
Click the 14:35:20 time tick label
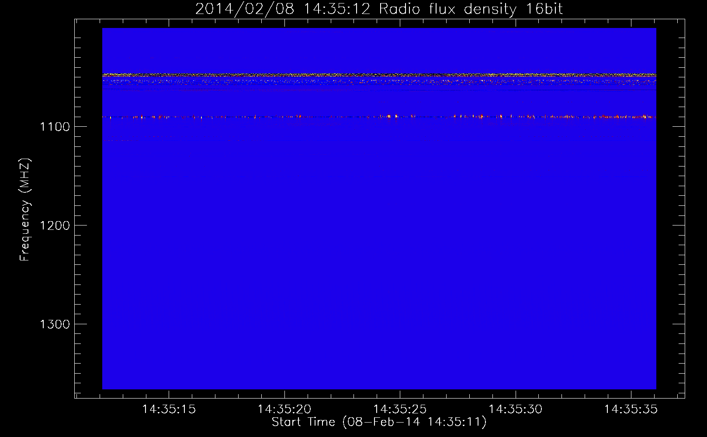pos(284,409)
